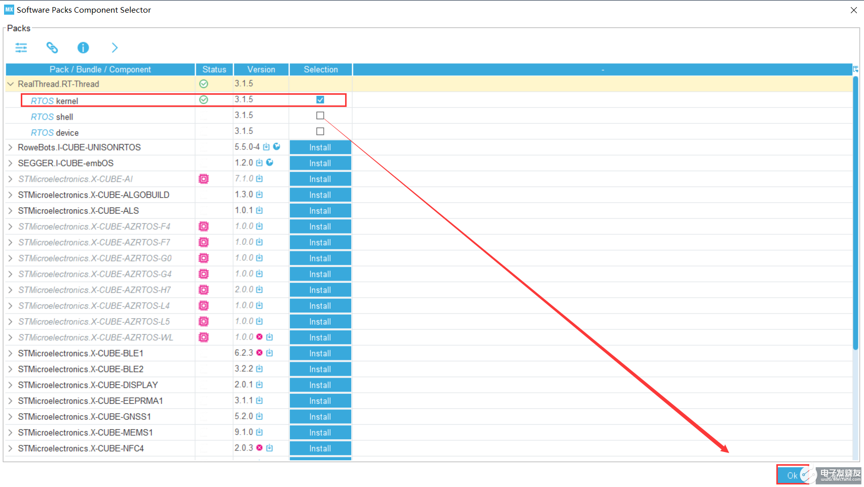Click the download icon next to version 5.5.0-4

[266, 146]
